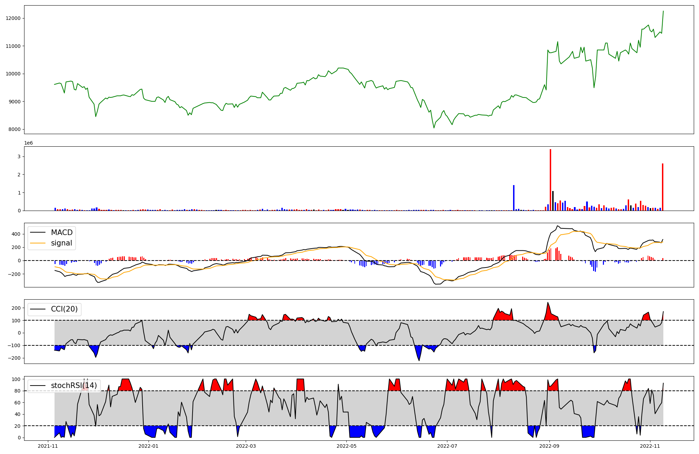This screenshot has width=699, height=454.
Task: Select the 2022-11 date tick label
Action: click(x=650, y=446)
